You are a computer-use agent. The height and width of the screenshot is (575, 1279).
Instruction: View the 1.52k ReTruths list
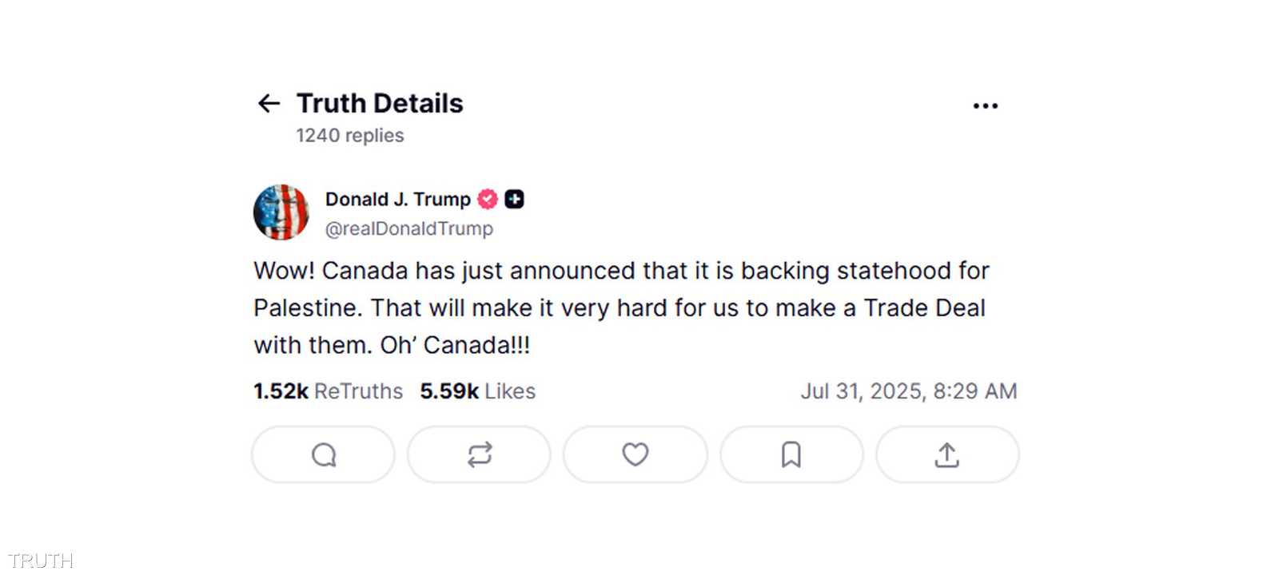(328, 391)
